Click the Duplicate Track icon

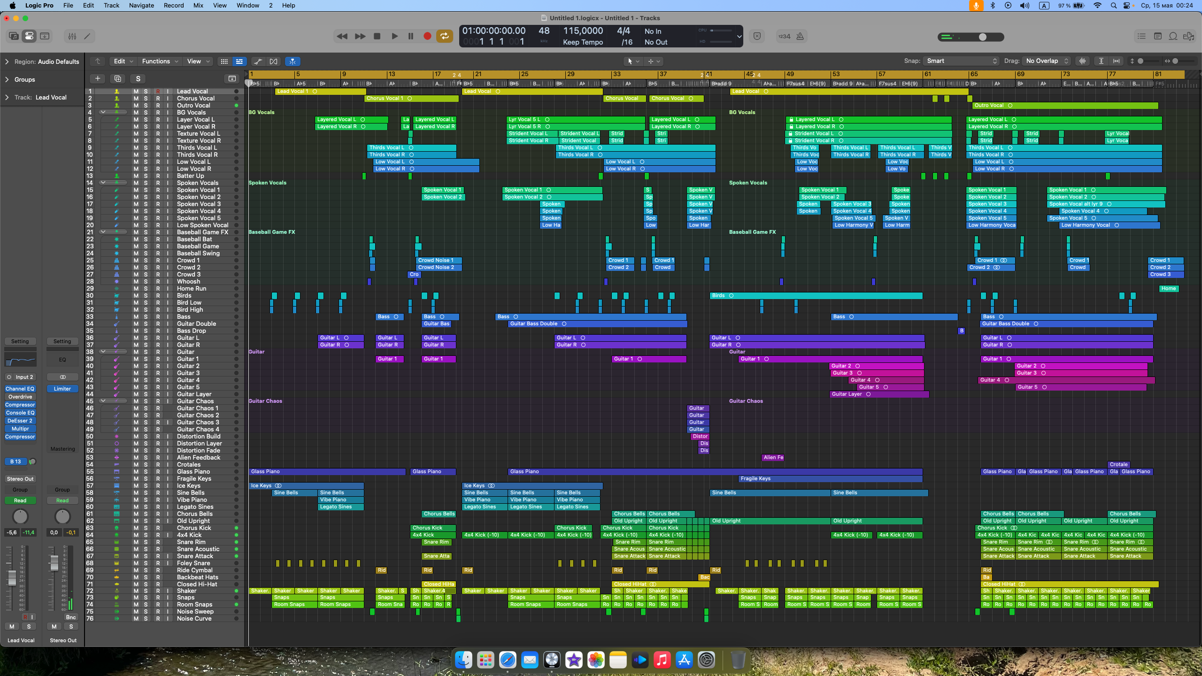[117, 78]
